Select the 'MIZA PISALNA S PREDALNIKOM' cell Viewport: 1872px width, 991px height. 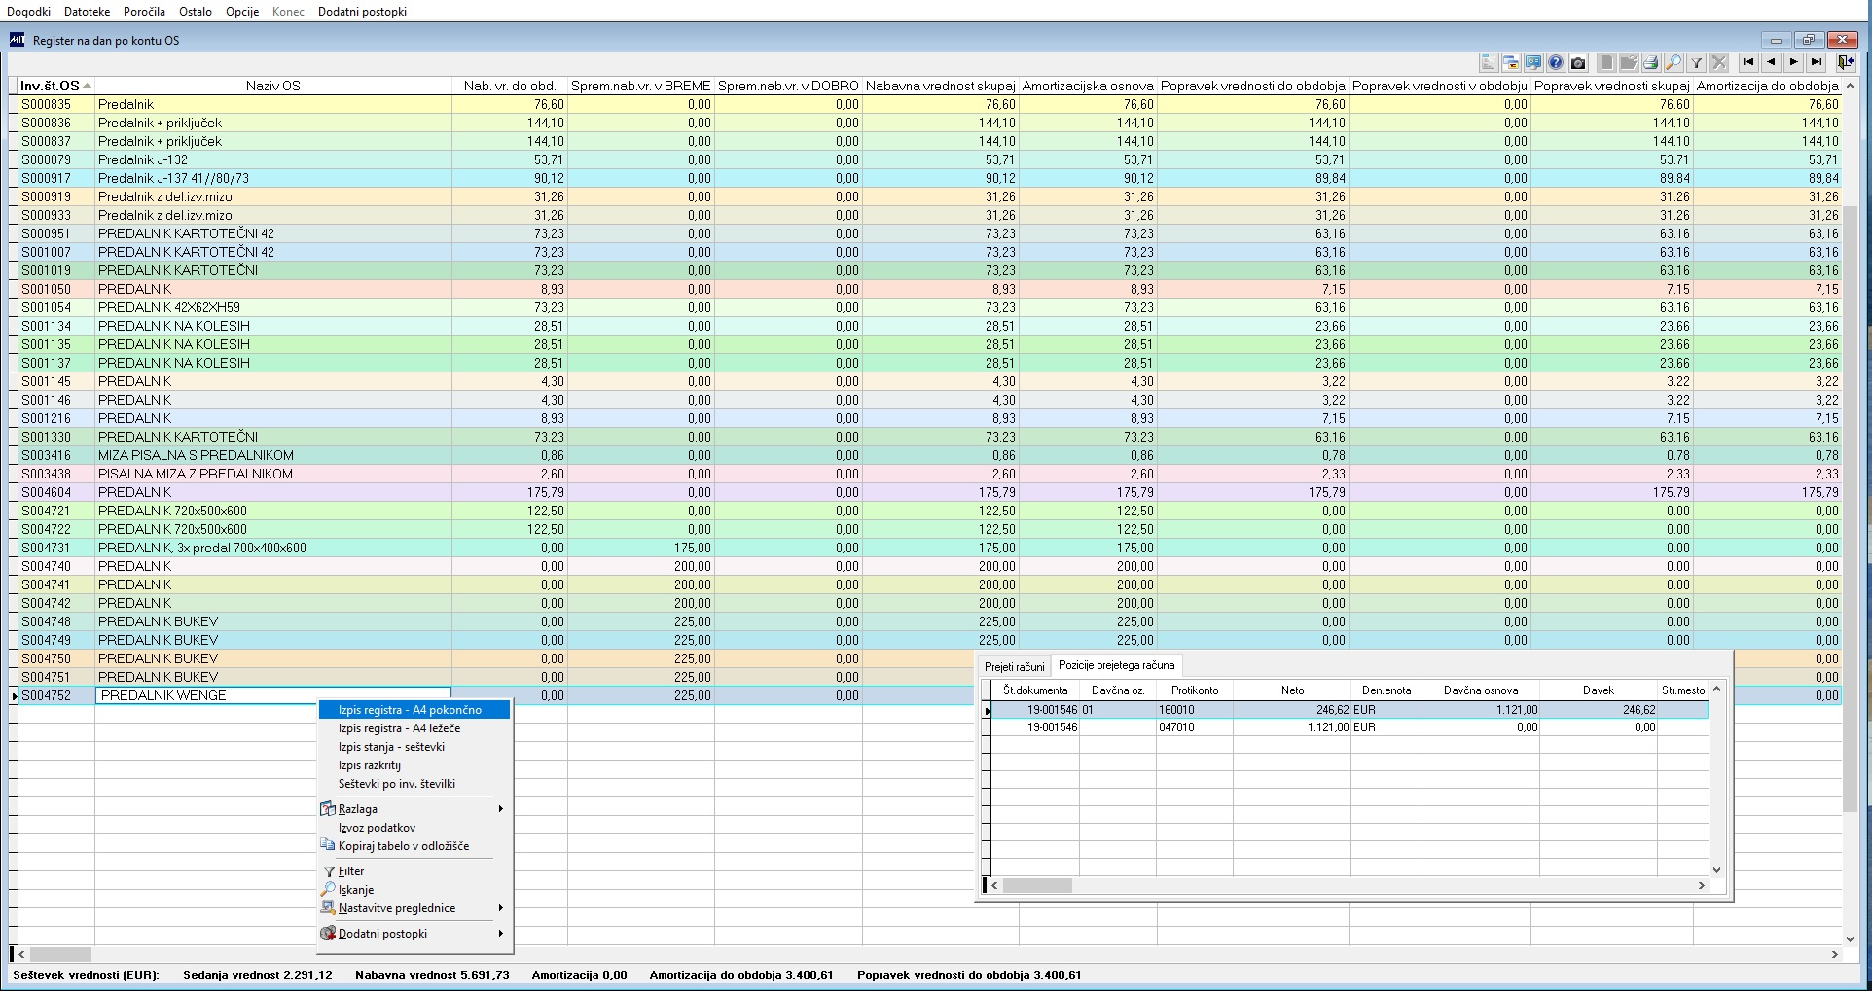pos(273,455)
